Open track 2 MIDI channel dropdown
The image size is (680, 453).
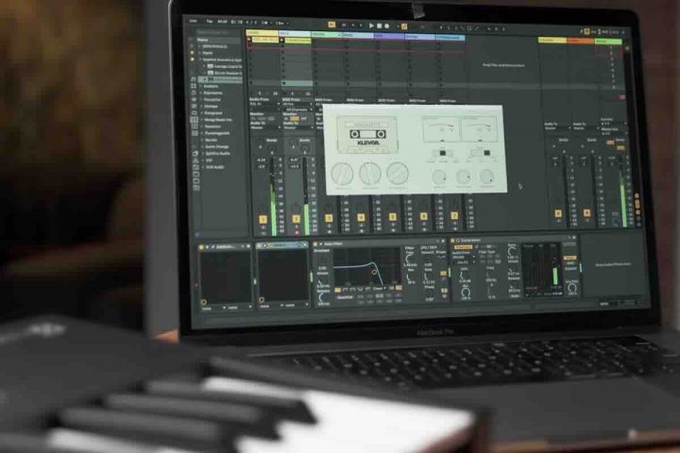[x=297, y=109]
